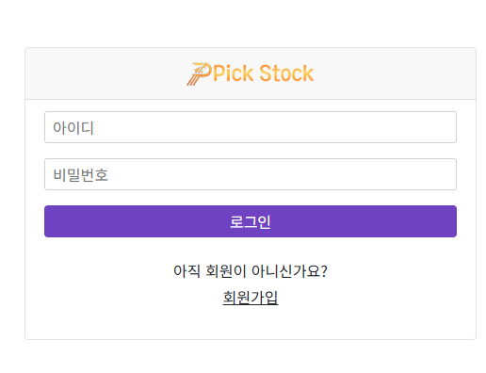
Task: Submit the form with the 로그인 button
Action: pos(251,221)
